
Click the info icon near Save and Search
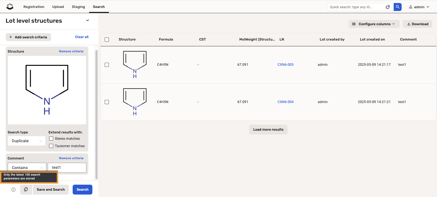(x=13, y=190)
